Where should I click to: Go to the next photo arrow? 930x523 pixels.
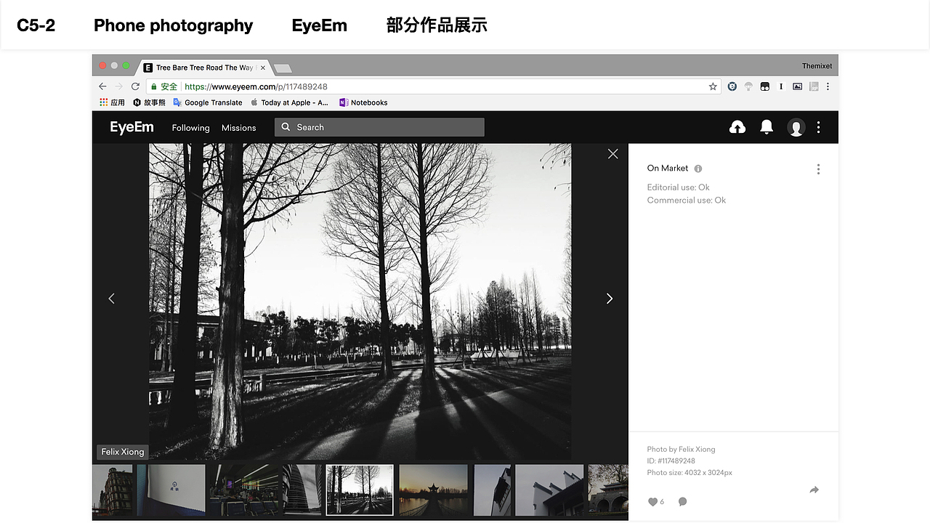tap(610, 299)
